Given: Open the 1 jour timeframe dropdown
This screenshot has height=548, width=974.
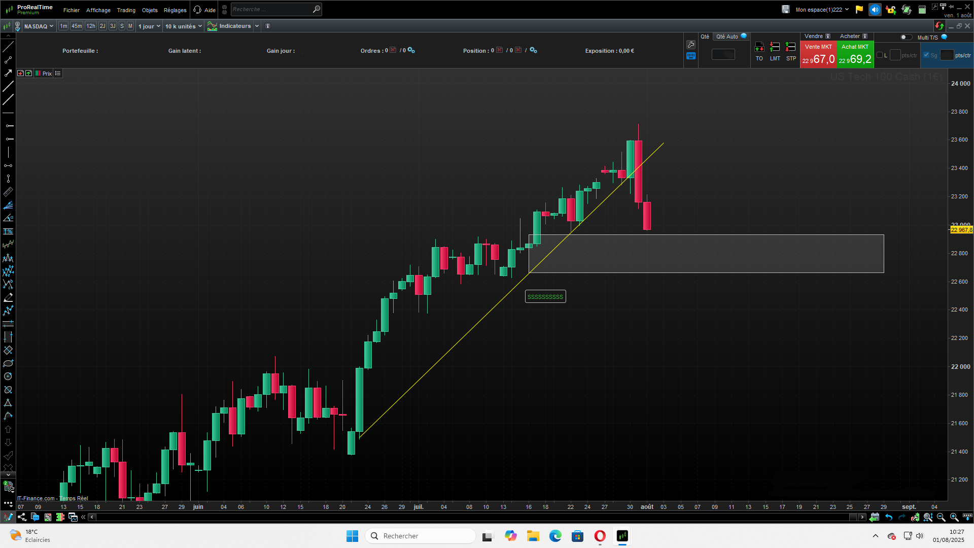Looking at the screenshot, I should coord(149,26).
